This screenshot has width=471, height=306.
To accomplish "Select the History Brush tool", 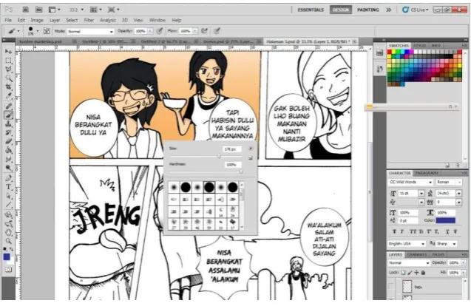I will point(8,132).
